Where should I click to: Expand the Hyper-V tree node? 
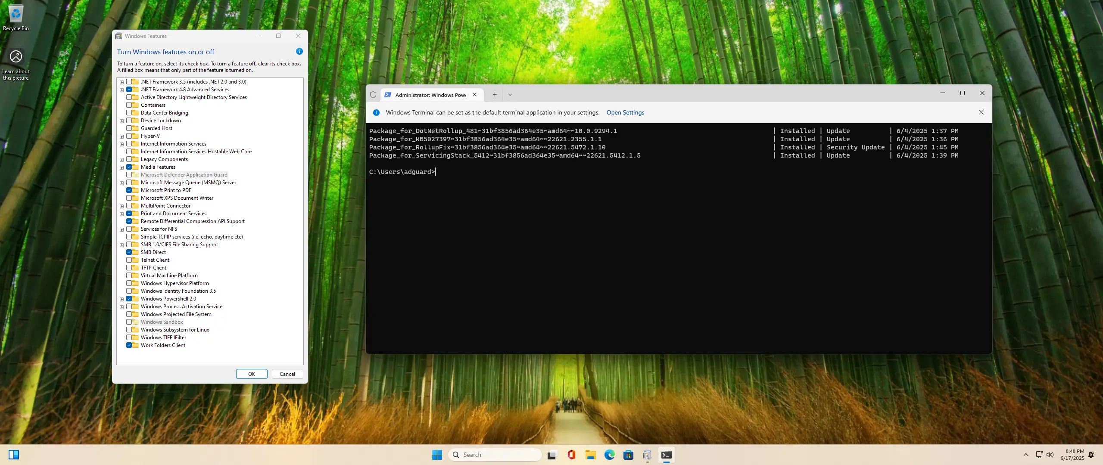coord(122,136)
